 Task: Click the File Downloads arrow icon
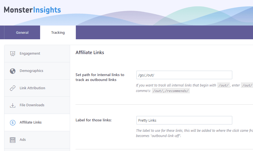click(x=13, y=105)
